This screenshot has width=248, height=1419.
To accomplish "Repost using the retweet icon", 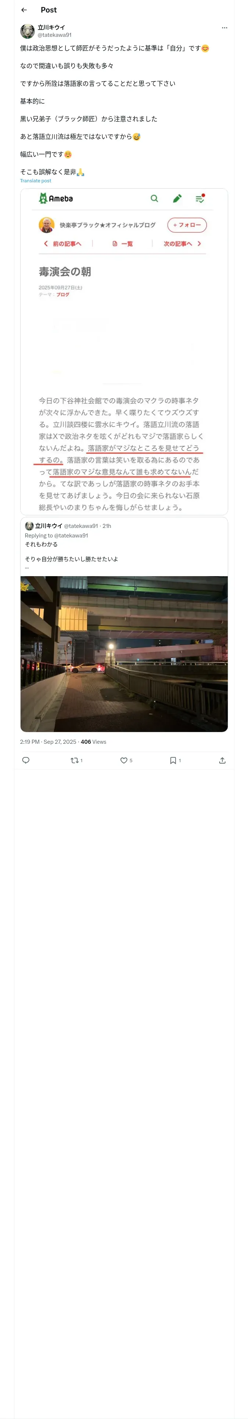I will pos(76,760).
